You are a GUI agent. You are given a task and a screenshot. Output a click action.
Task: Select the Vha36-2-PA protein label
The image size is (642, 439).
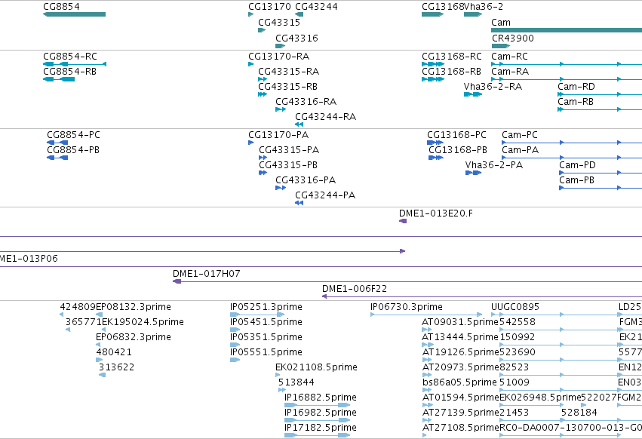coord(494,165)
